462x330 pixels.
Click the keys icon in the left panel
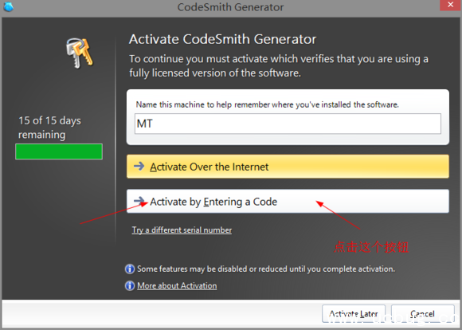(80, 53)
